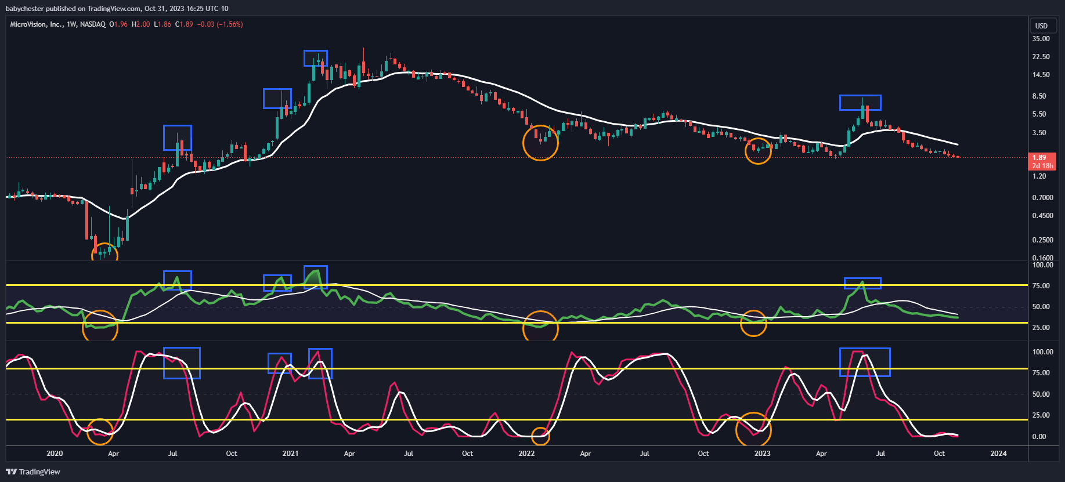
Task: Click the 8.50 price axis label
Action: coord(1039,96)
